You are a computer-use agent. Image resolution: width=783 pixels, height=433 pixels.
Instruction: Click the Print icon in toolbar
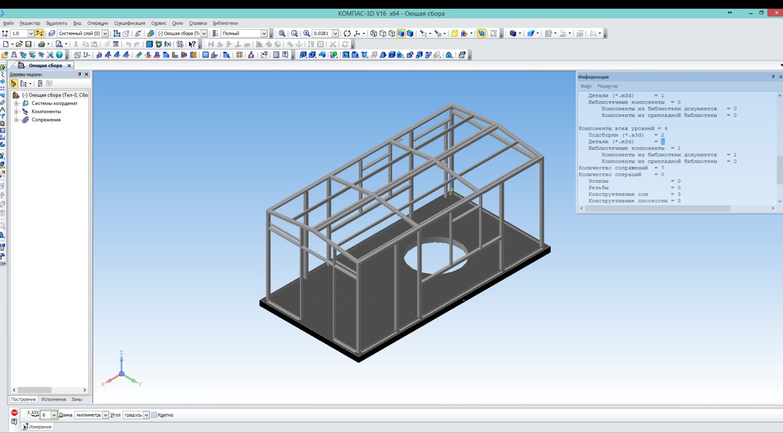pyautogui.click(x=41, y=44)
